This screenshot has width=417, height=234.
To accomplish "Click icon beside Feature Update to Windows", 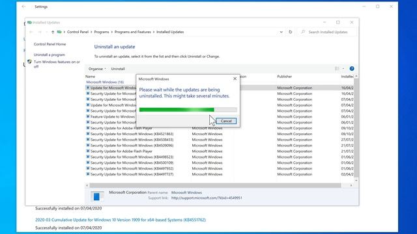I will pyautogui.click(x=88, y=116).
